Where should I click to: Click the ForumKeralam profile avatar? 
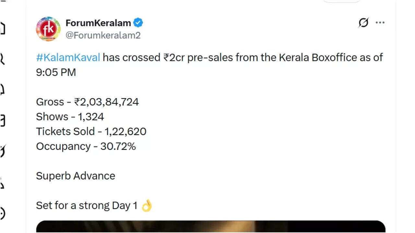(48, 29)
